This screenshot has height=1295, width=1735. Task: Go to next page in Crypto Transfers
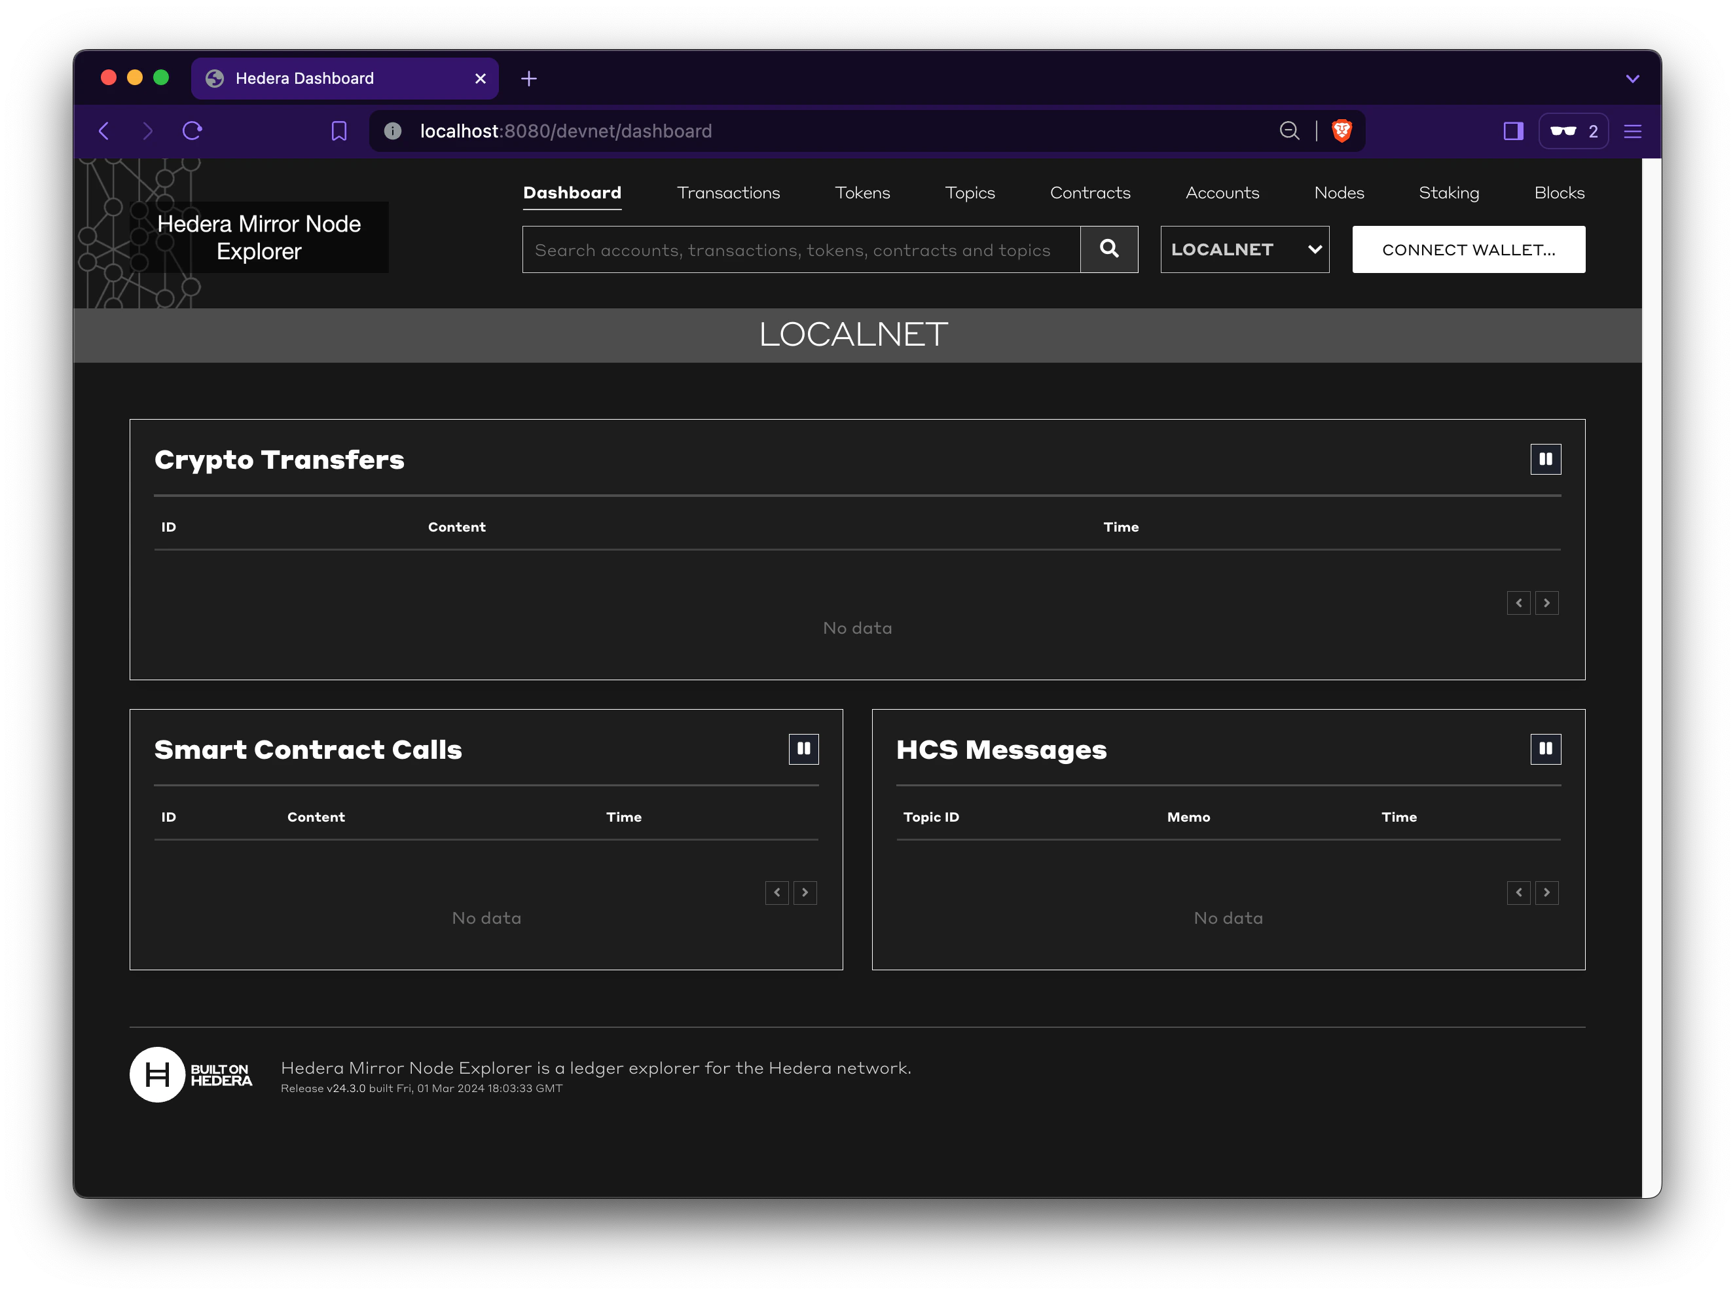pos(1547,603)
